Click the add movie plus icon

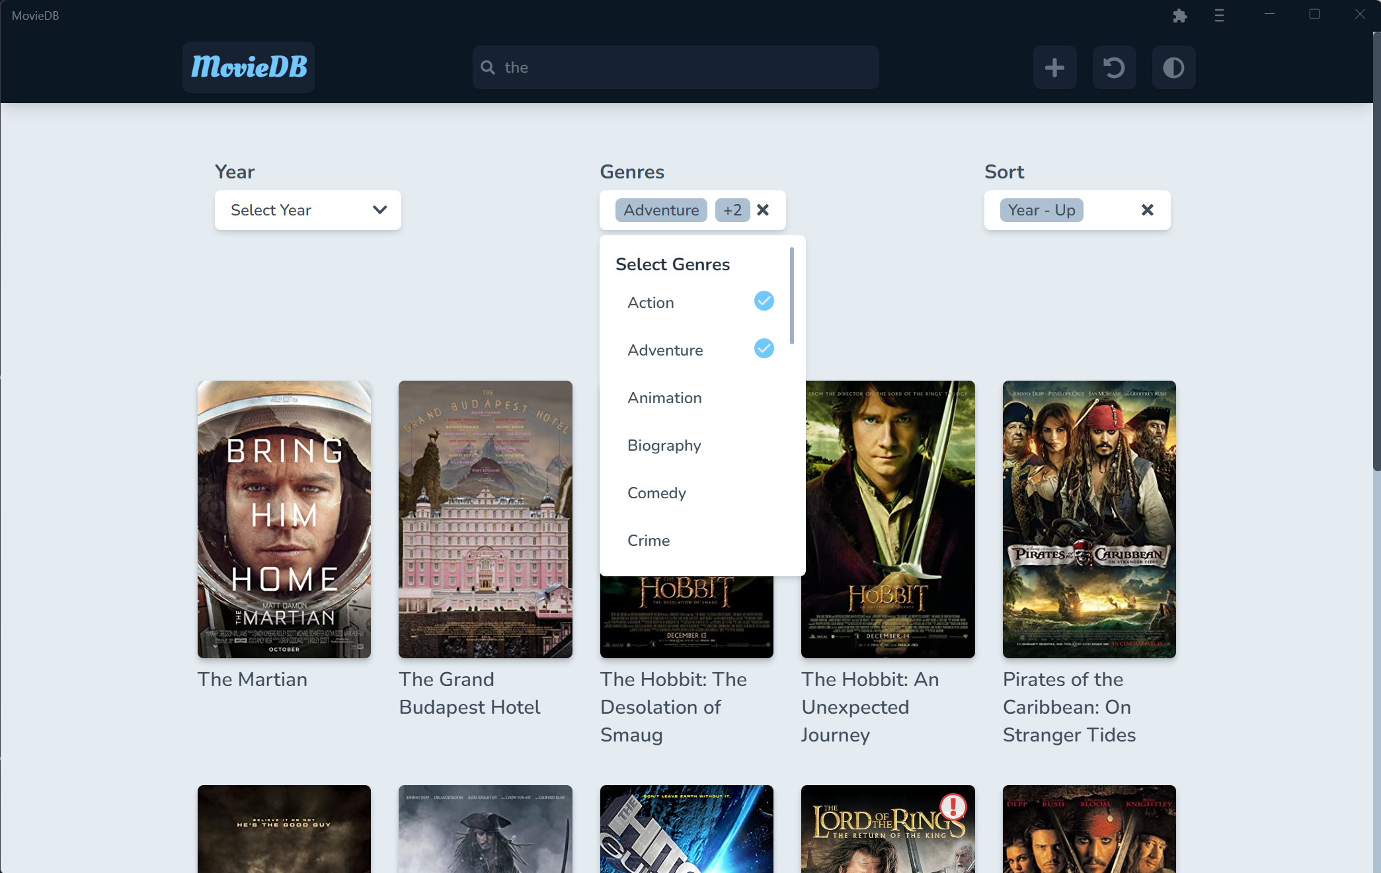(x=1054, y=67)
